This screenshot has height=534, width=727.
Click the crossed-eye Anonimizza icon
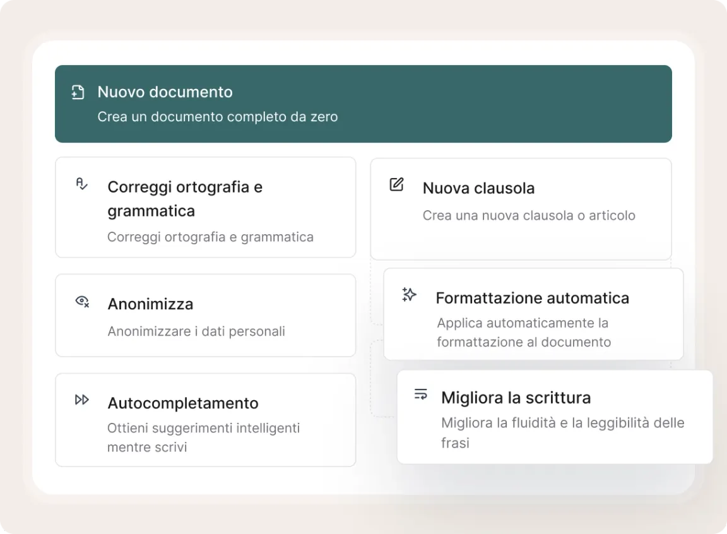tap(82, 301)
